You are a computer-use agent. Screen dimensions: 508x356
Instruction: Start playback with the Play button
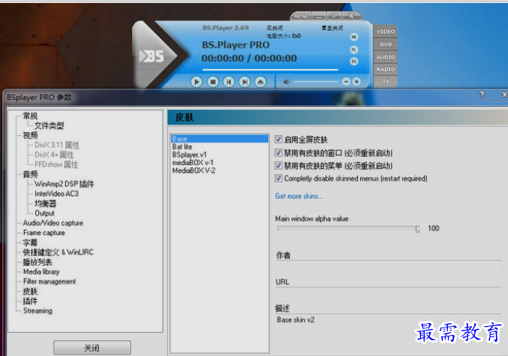(197, 82)
